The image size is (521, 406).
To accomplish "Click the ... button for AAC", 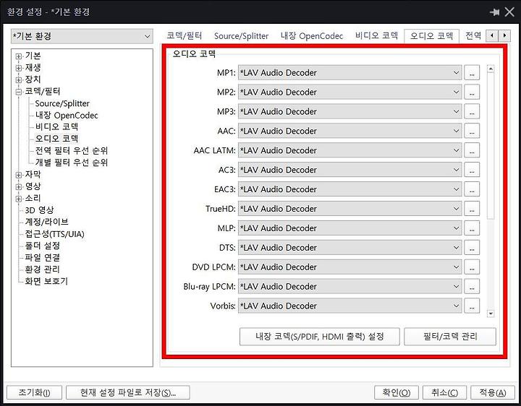I will (472, 131).
